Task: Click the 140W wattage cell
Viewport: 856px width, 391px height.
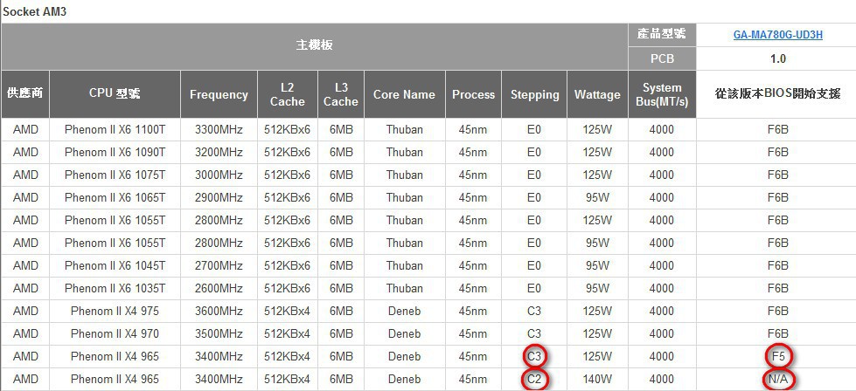Action: point(597,379)
